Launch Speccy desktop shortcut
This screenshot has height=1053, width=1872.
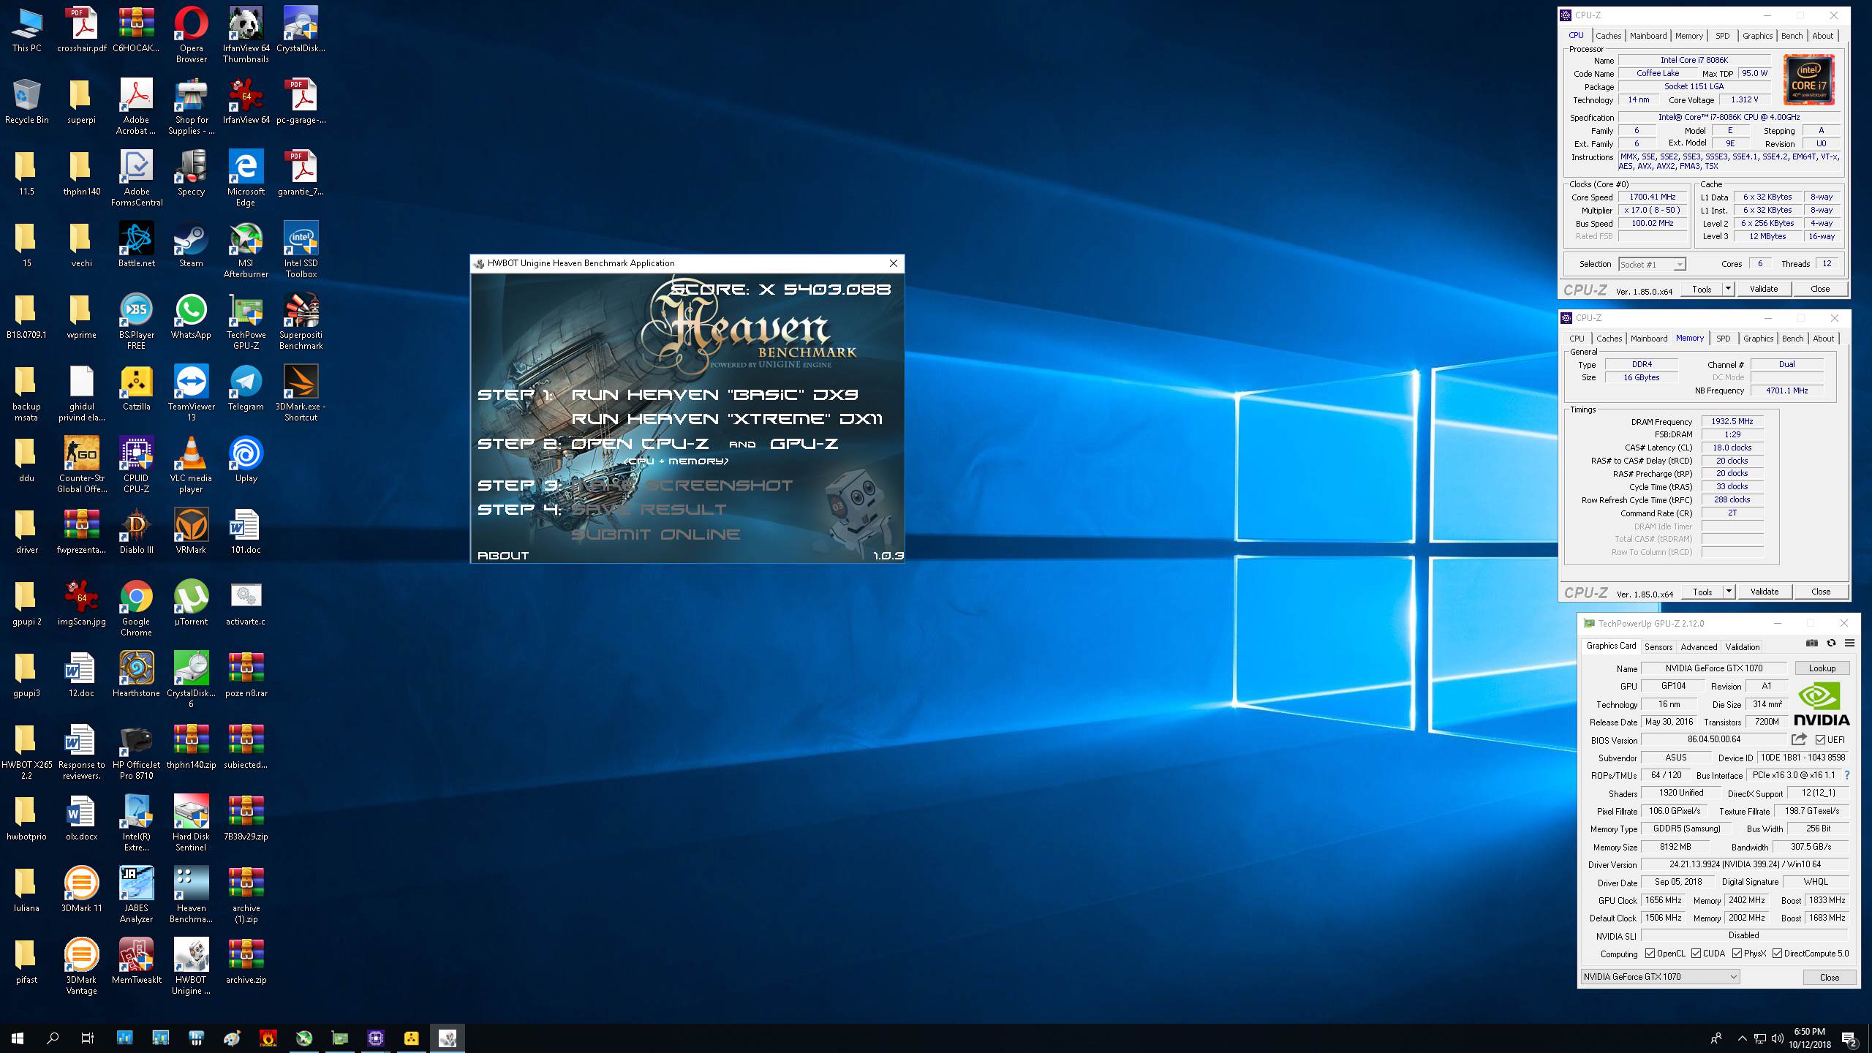[x=191, y=173]
